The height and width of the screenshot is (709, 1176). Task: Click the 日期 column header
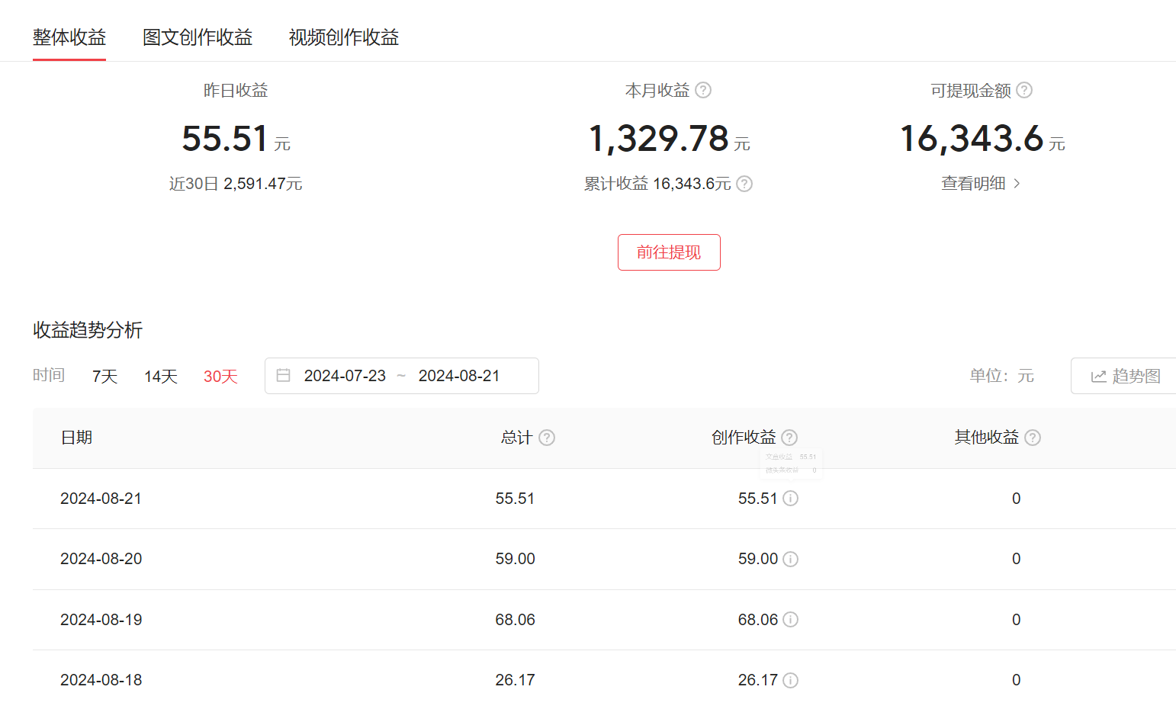click(76, 438)
